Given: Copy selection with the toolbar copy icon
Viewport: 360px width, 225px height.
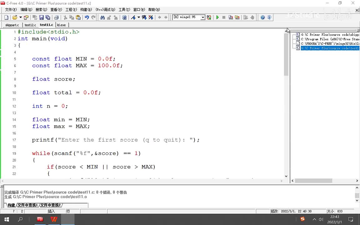Looking at the screenshot, I should coord(72,17).
